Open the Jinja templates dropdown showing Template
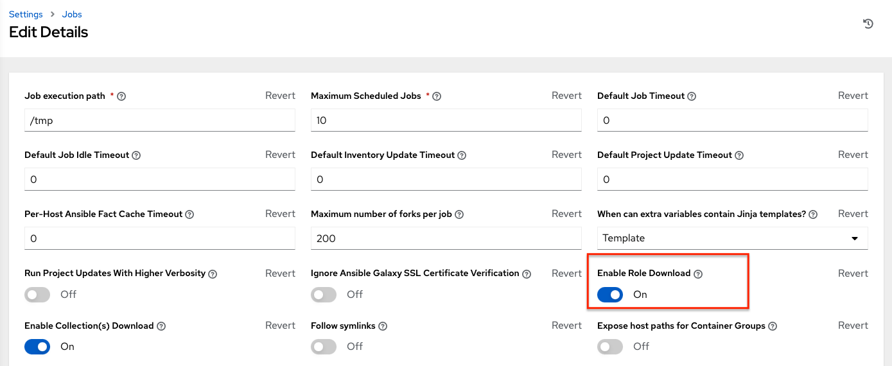Screen dimensions: 892x366 tap(732, 238)
